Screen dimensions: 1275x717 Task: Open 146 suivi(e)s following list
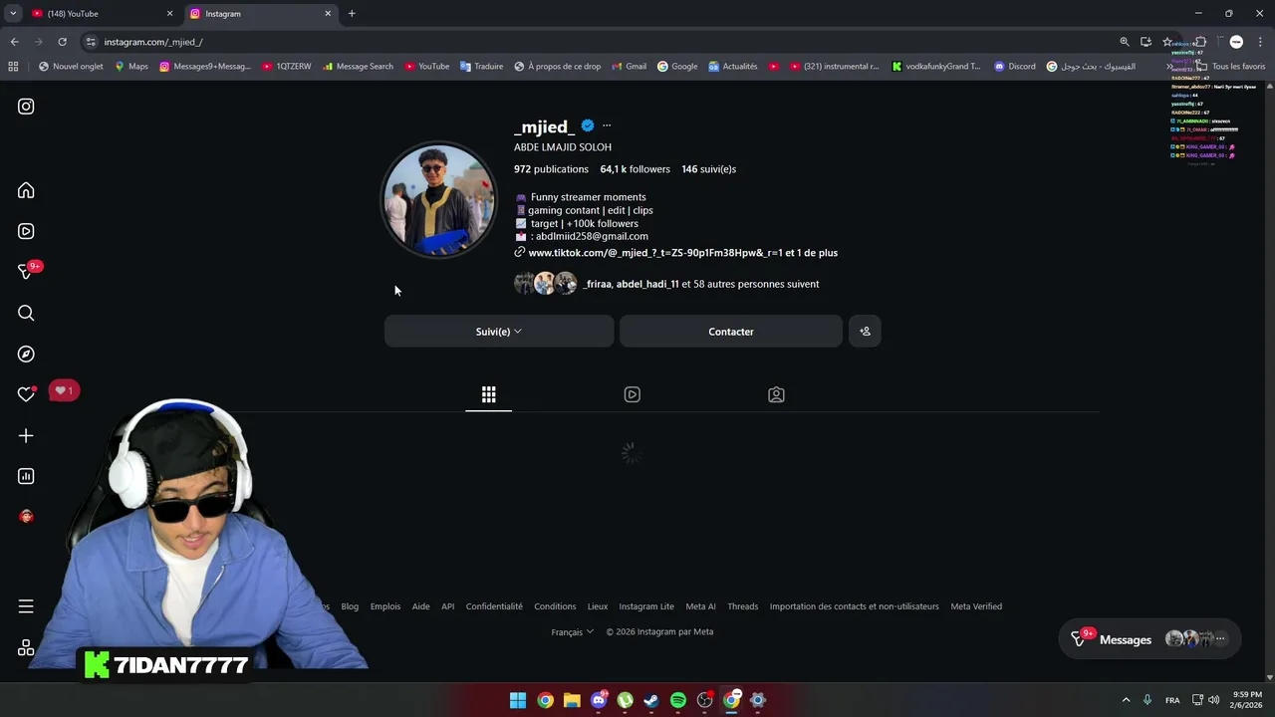click(x=708, y=169)
